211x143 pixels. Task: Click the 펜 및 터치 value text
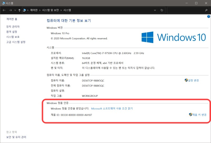coord(118,68)
